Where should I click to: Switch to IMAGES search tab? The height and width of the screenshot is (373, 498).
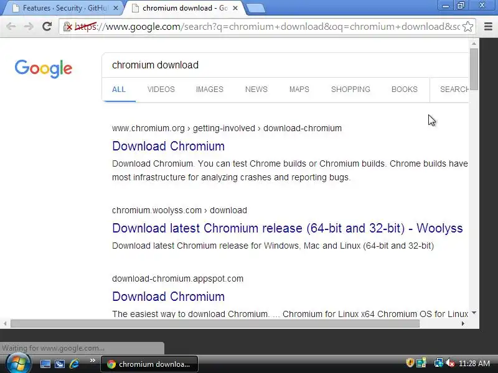(210, 90)
